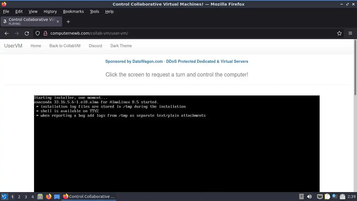This screenshot has width=357, height=201.
Task: Go back with the browser back arrow
Action: 7,33
